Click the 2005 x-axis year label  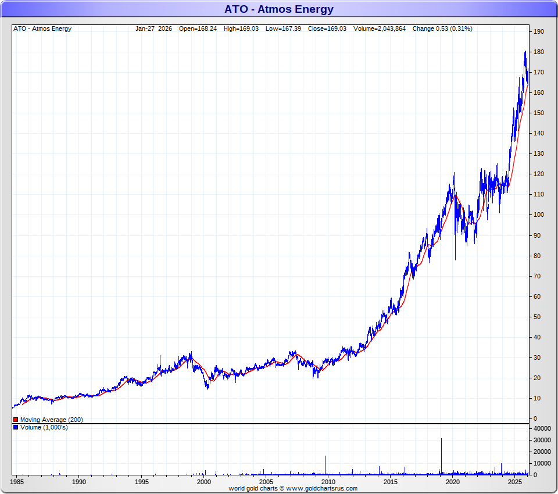point(266,482)
